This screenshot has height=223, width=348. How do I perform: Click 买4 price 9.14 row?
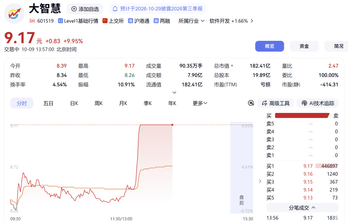pos(302,190)
